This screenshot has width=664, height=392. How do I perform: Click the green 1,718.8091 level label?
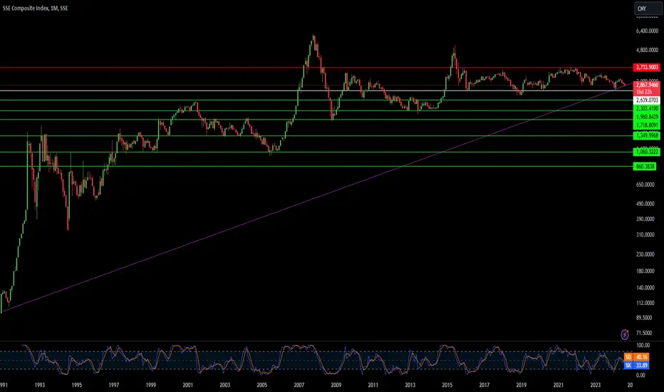647,125
